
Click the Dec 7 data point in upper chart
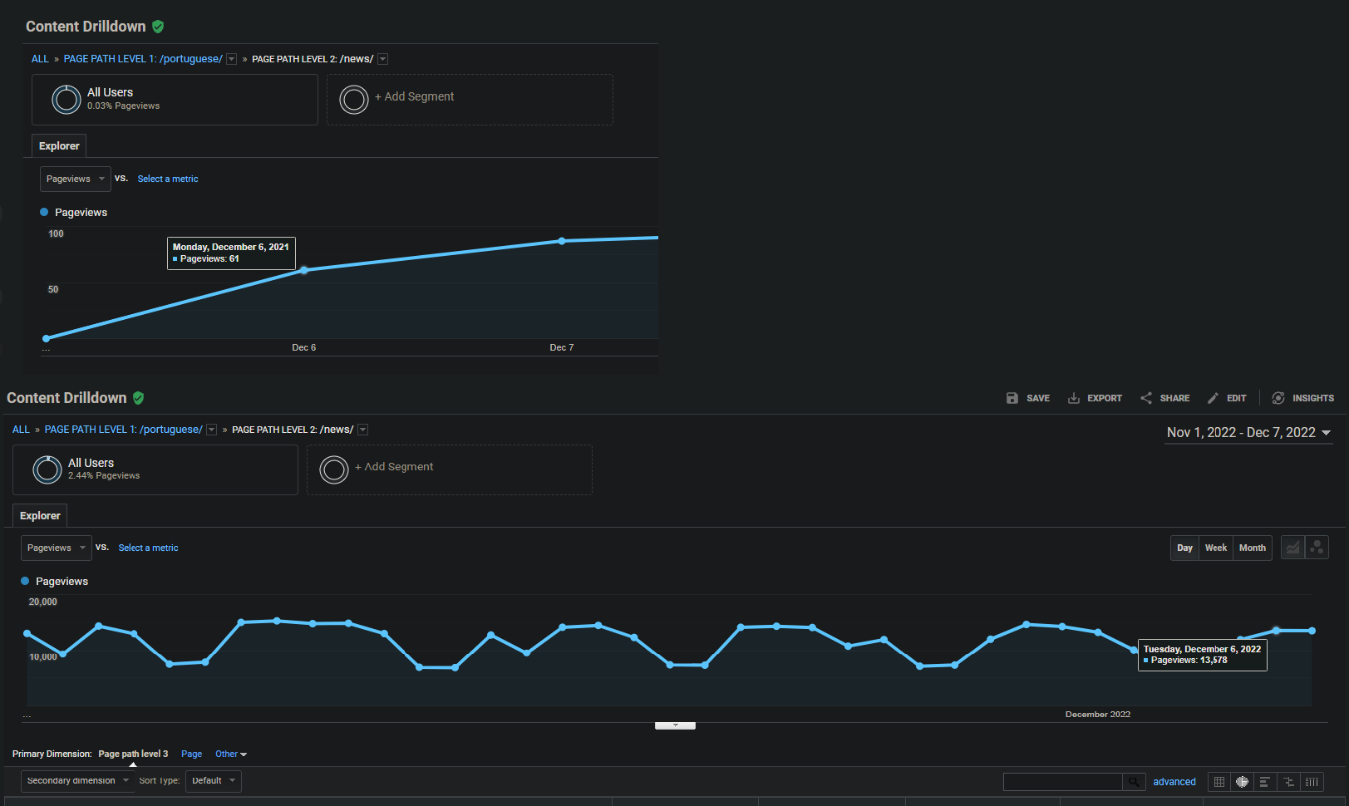562,241
